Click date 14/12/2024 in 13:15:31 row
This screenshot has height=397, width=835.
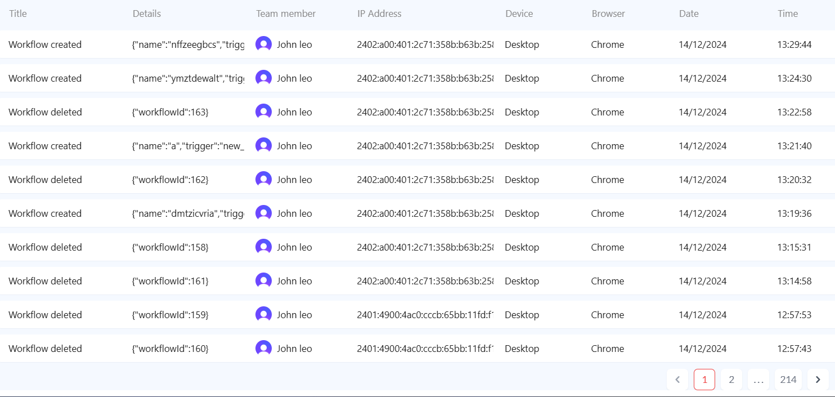703,247
